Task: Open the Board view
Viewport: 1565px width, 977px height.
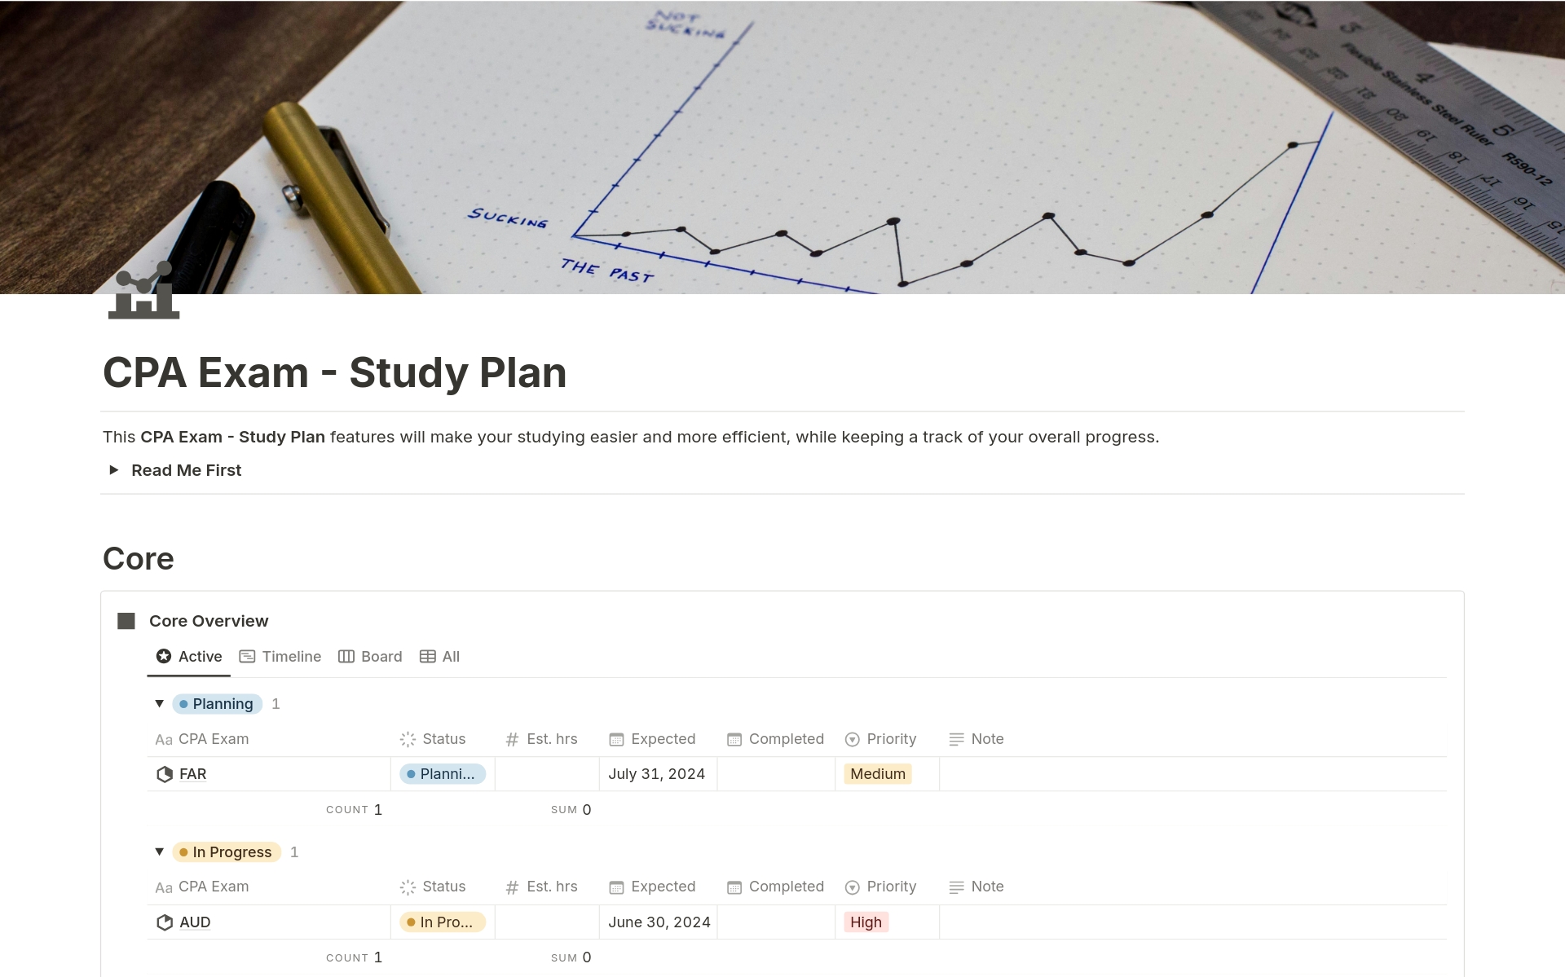Action: coord(379,656)
